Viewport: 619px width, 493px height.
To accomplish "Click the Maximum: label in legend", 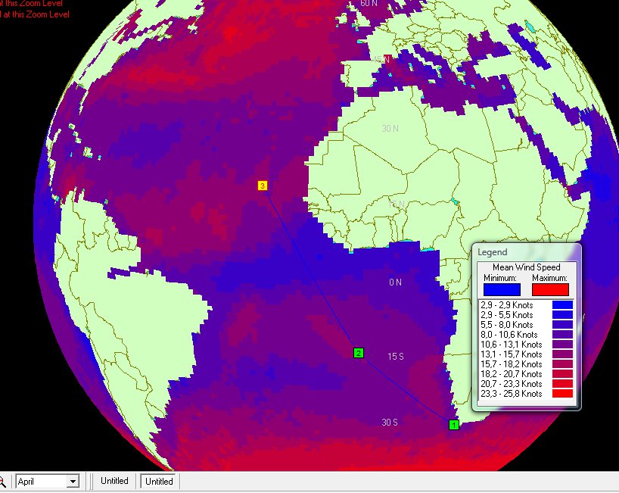I will (549, 278).
